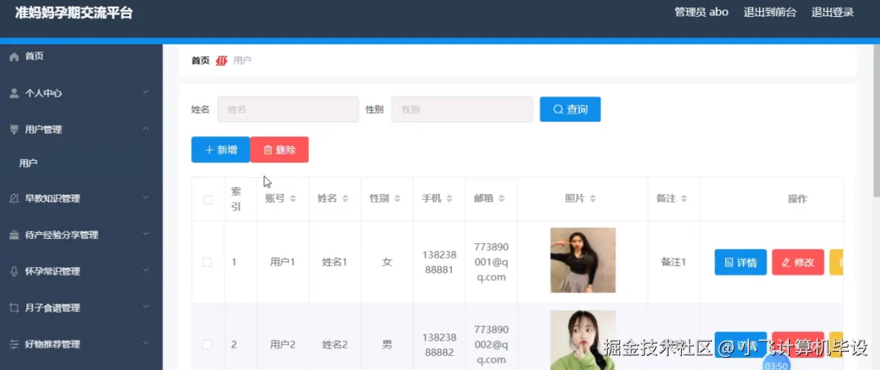Viewport: 880px width, 370px height.
Task: Sort by 备注 column arrows
Action: click(684, 199)
